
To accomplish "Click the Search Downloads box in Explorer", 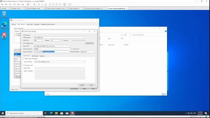I will tap(147, 35).
